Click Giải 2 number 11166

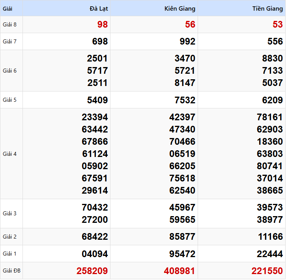tap(271, 237)
